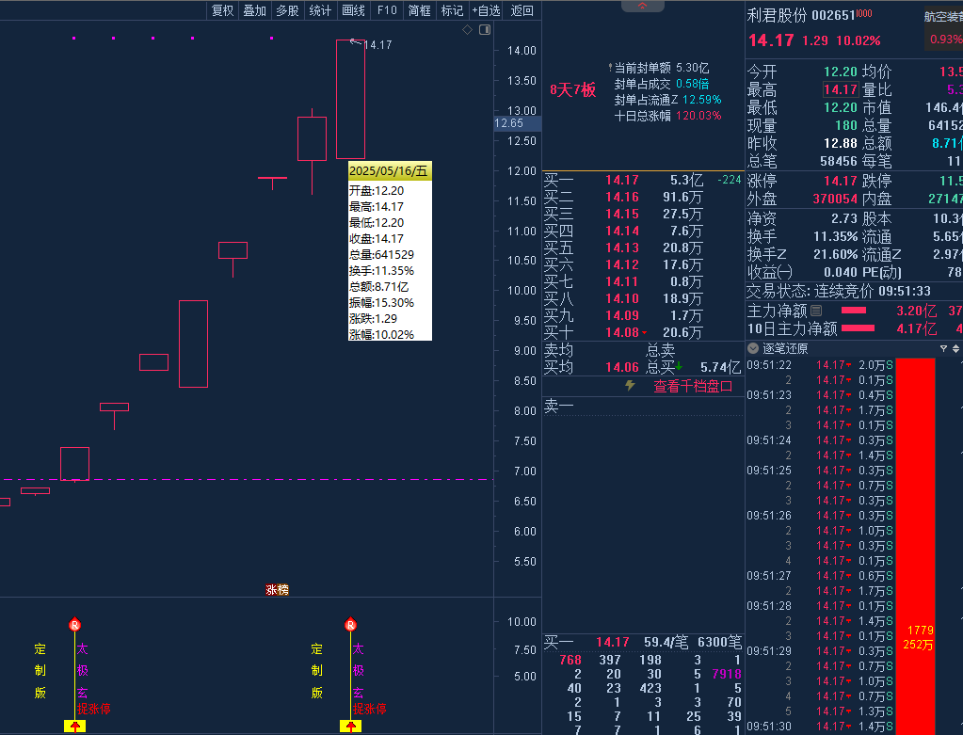
Task: Click green down arrow beside 总买
Action: point(679,367)
